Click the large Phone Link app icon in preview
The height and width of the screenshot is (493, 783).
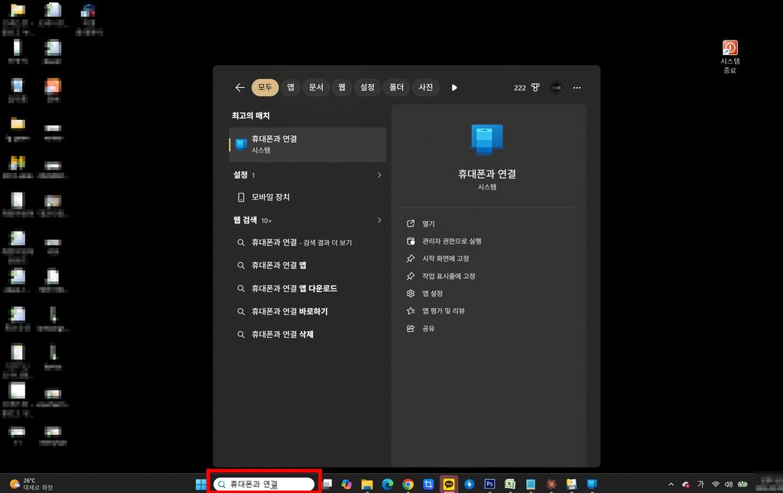click(487, 140)
